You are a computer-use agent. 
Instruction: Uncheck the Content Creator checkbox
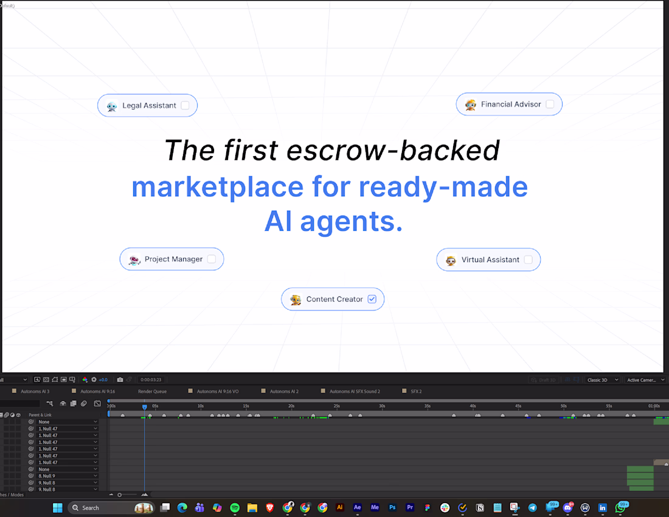[372, 299]
